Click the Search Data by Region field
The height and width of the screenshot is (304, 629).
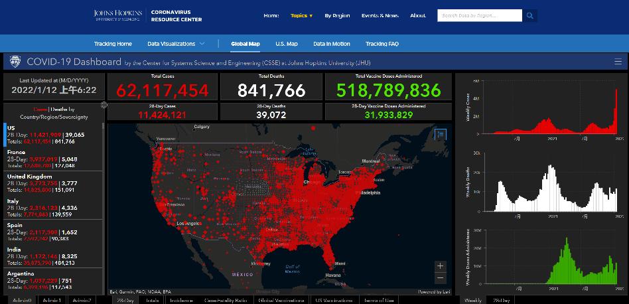479,15
